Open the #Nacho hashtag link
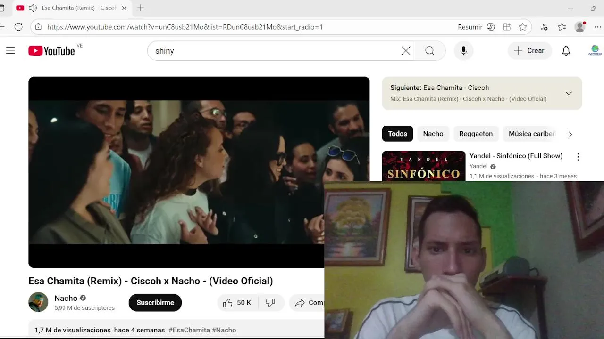The image size is (604, 339). point(224,330)
